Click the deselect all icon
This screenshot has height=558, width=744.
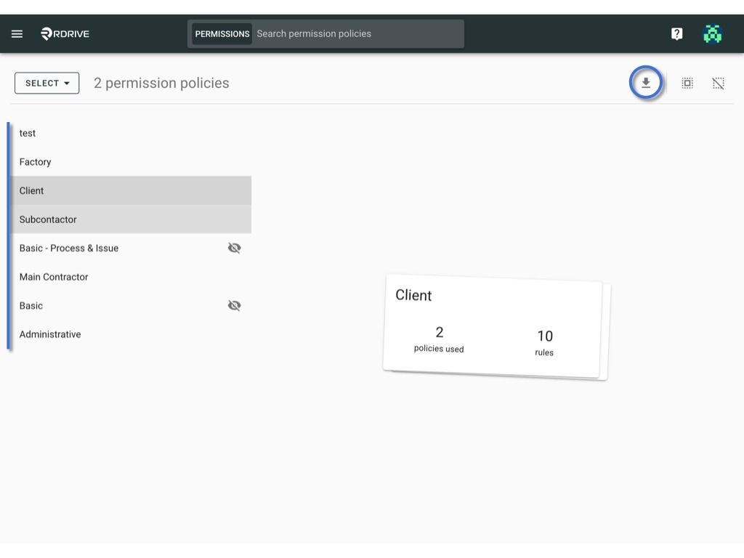coord(718,83)
